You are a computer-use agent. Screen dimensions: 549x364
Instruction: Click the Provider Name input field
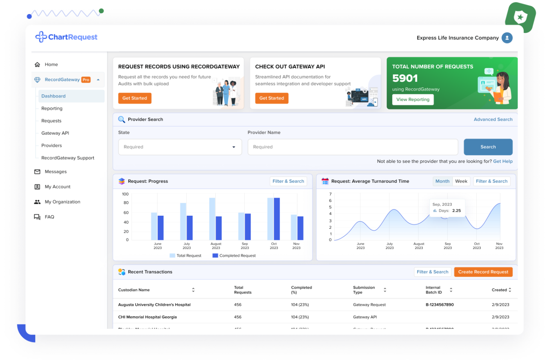click(x=353, y=147)
